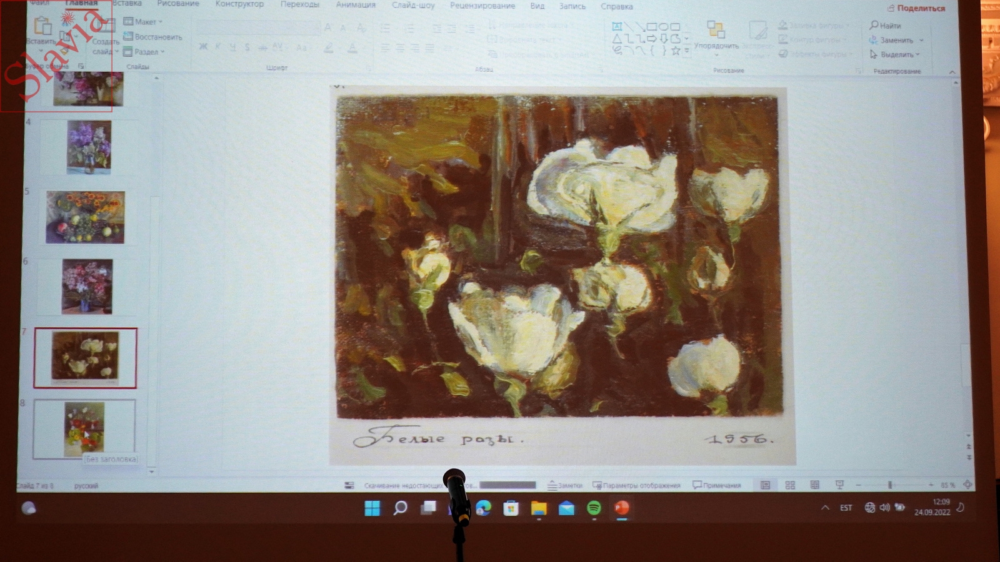Collapse the ribbon with chevron
Image resolution: width=1000 pixels, height=562 pixels.
(x=952, y=72)
